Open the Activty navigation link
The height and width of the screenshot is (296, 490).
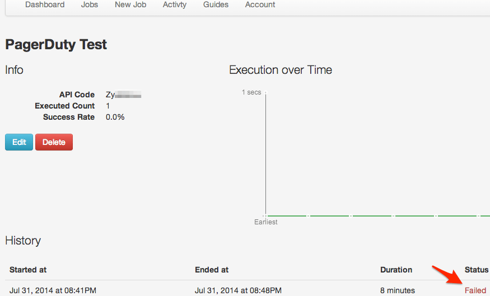click(175, 4)
